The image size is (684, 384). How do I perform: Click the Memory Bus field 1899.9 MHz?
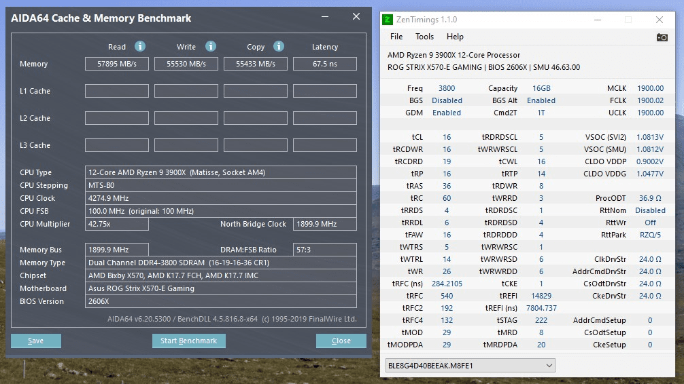click(x=117, y=250)
